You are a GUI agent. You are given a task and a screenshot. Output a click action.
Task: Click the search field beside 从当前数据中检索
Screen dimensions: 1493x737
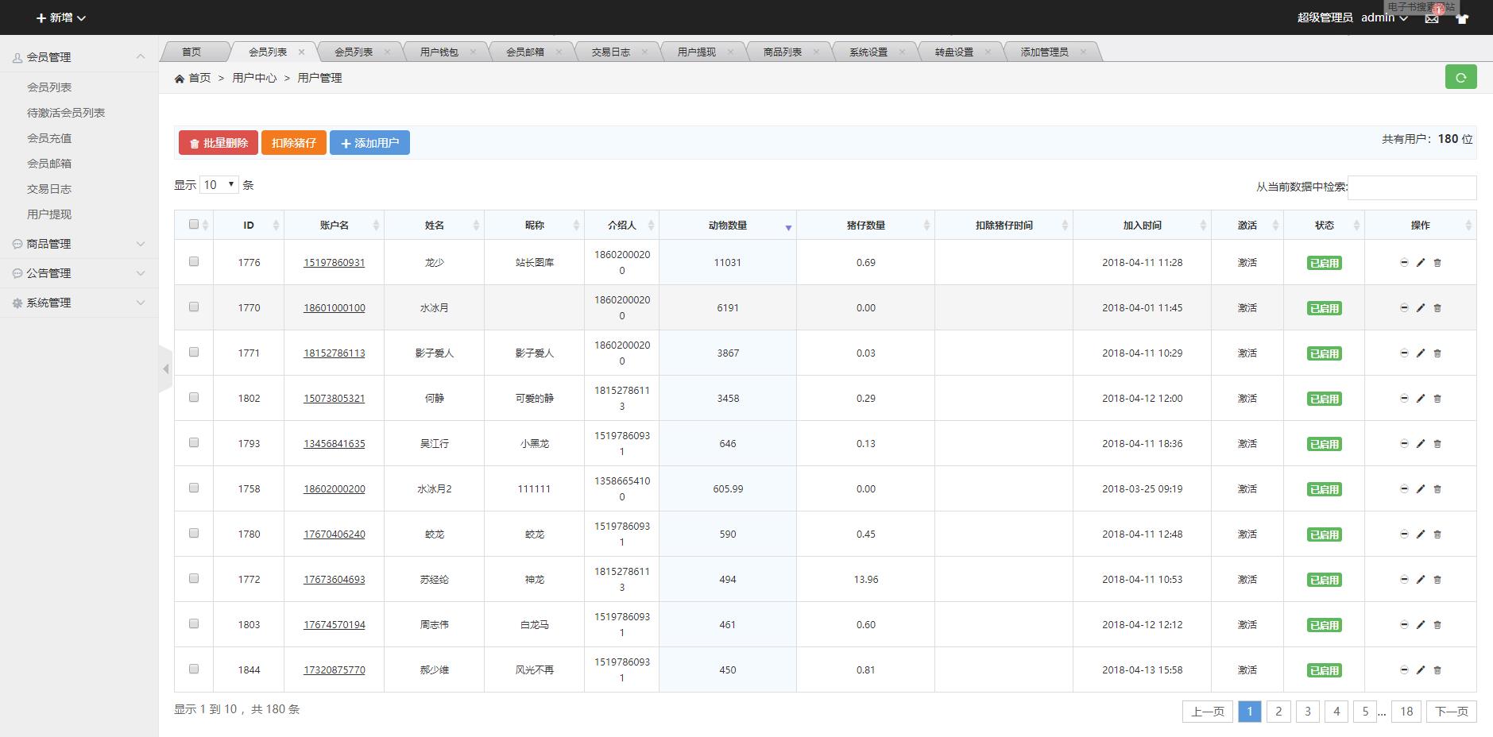1412,187
